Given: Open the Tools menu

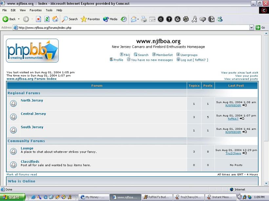Looking at the screenshot, I should (49, 10).
